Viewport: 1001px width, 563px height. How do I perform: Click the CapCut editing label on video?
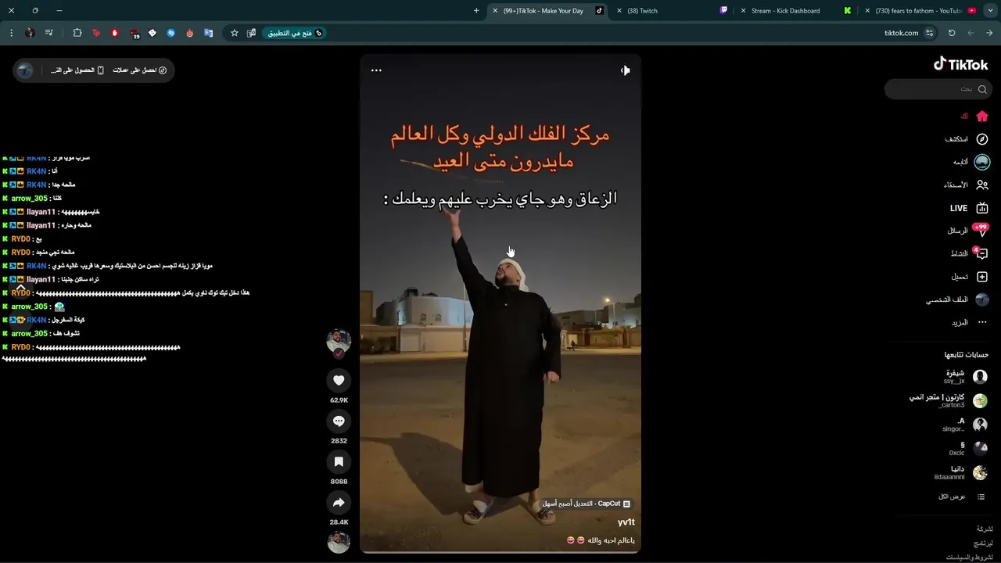point(587,504)
